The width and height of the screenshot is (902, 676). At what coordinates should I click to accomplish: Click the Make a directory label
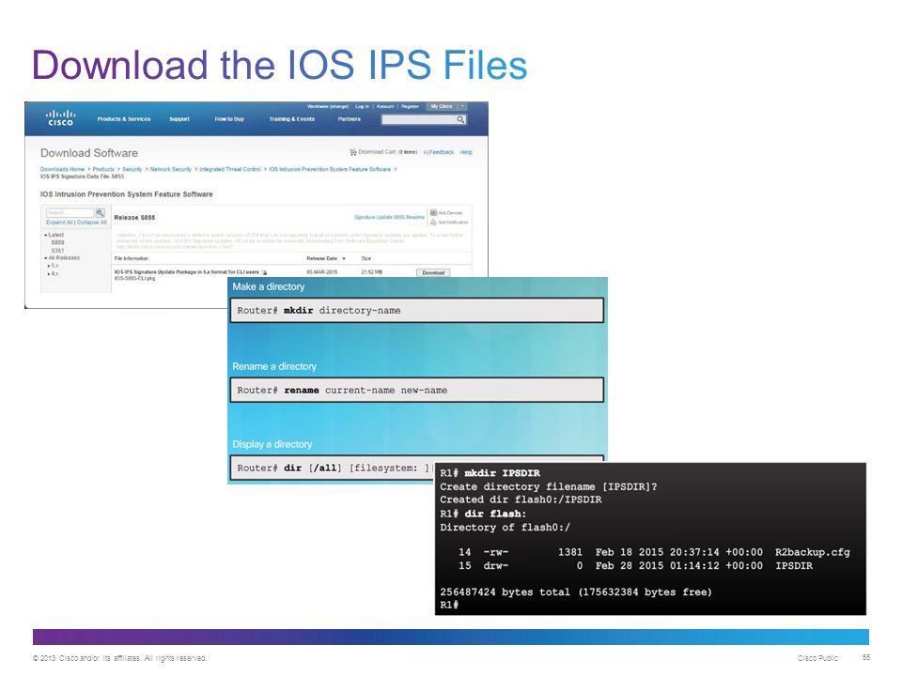click(269, 287)
